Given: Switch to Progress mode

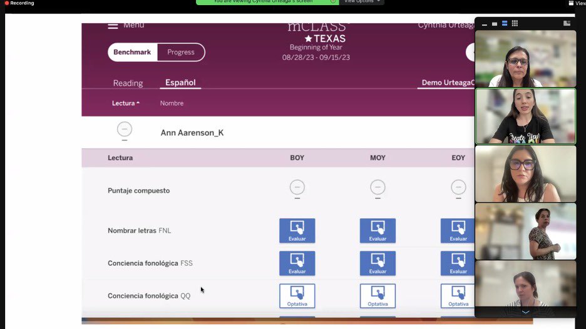Looking at the screenshot, I should click(181, 52).
